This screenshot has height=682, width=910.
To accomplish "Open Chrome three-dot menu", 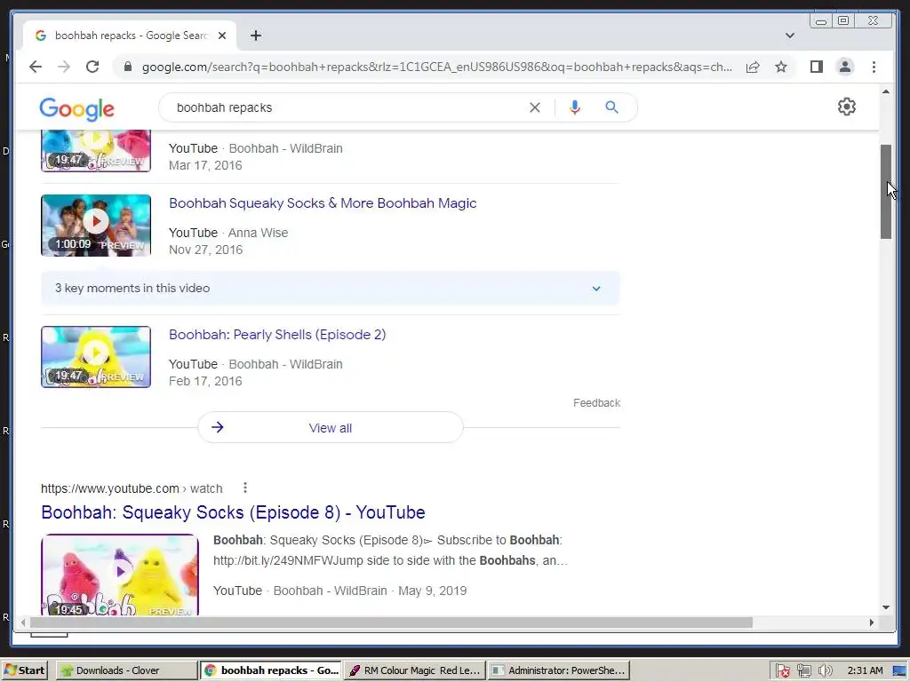I will (874, 67).
